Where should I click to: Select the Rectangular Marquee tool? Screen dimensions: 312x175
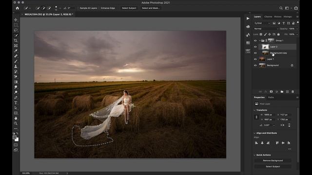(16, 25)
